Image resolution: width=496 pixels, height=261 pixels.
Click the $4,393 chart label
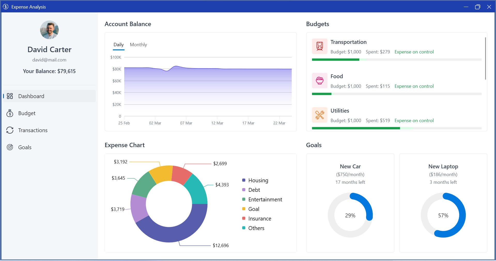pos(222,185)
